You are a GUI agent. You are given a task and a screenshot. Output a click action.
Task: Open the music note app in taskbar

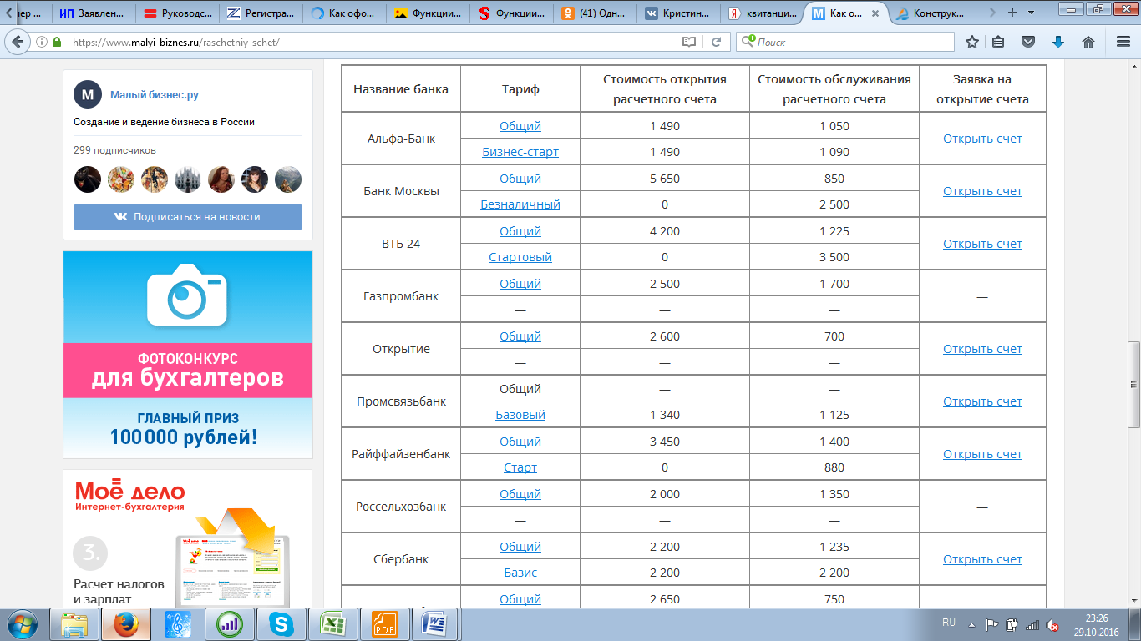click(x=178, y=623)
